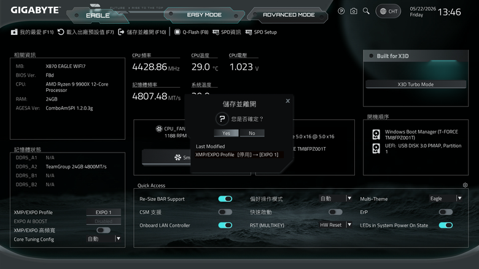Select 儲存並離開 (F10) in the toolbar

click(x=142, y=32)
